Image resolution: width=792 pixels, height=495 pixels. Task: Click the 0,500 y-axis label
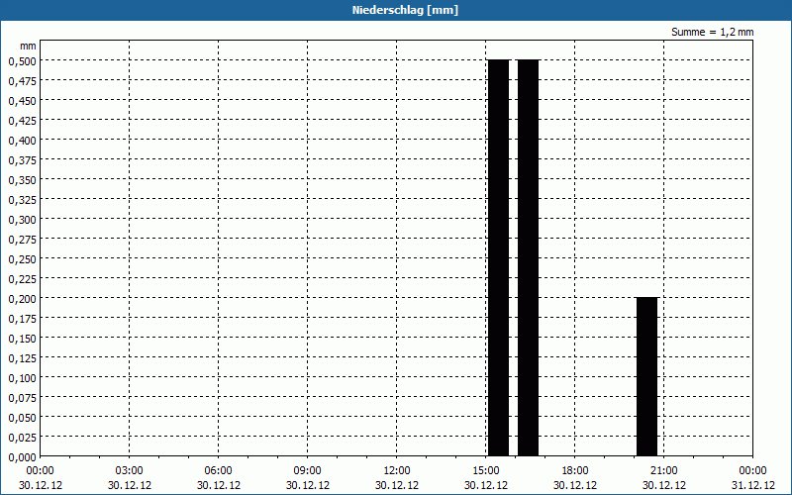[22, 61]
